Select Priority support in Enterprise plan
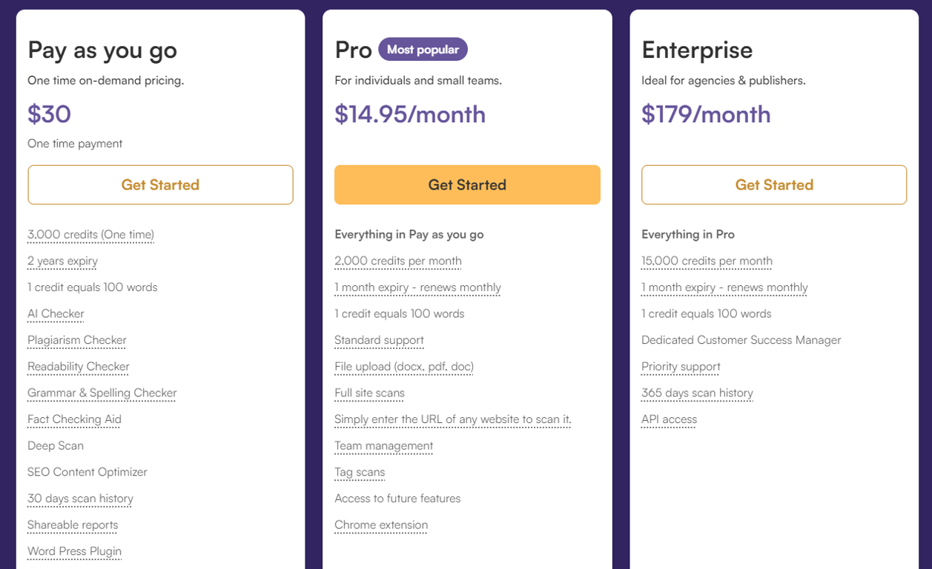932x569 pixels. 681,367
